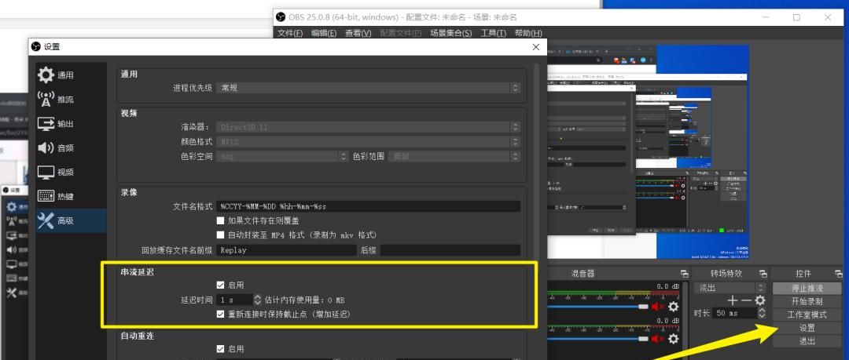Open the 视频 monitor icon in settings sidebar
The height and width of the screenshot is (360, 849).
[x=46, y=172]
